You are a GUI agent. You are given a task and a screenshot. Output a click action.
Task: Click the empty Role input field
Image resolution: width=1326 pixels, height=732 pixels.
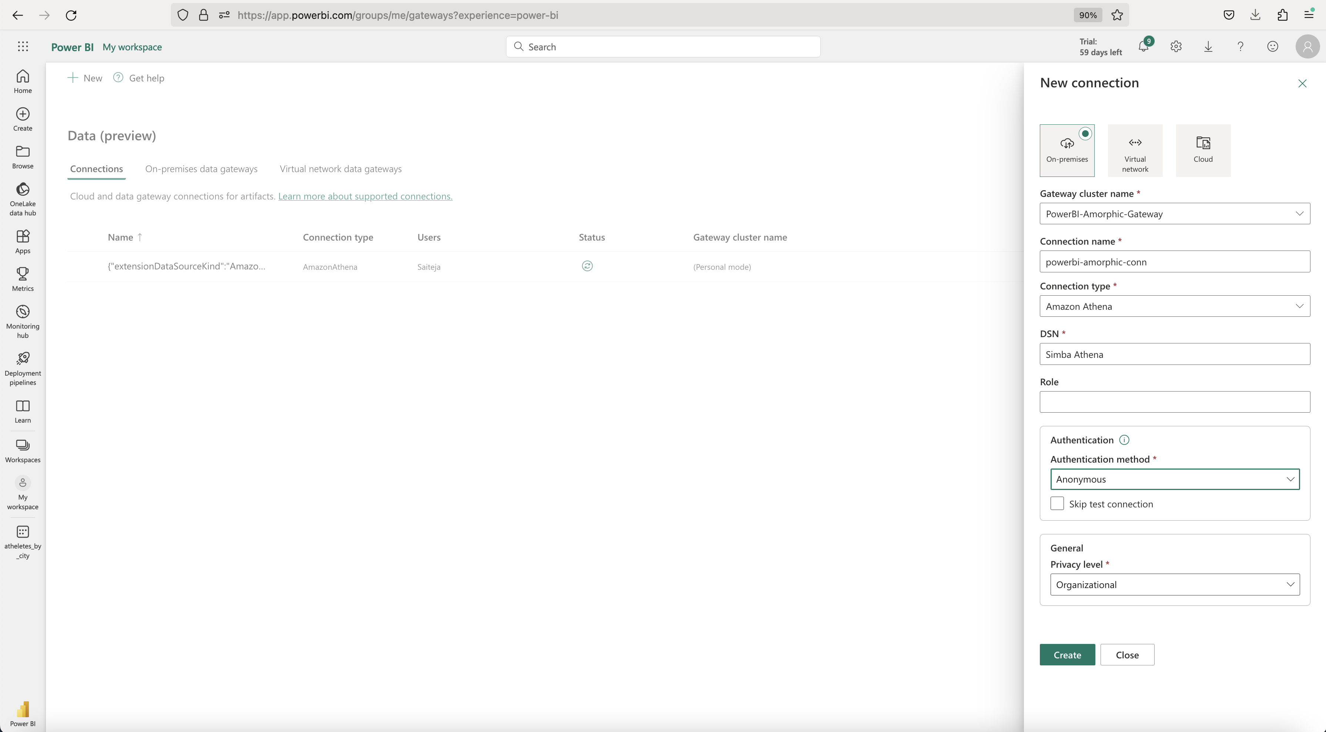click(1175, 402)
